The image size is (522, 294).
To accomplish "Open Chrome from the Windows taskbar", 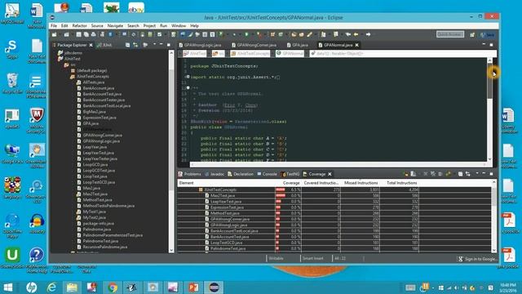I will click(113, 287).
